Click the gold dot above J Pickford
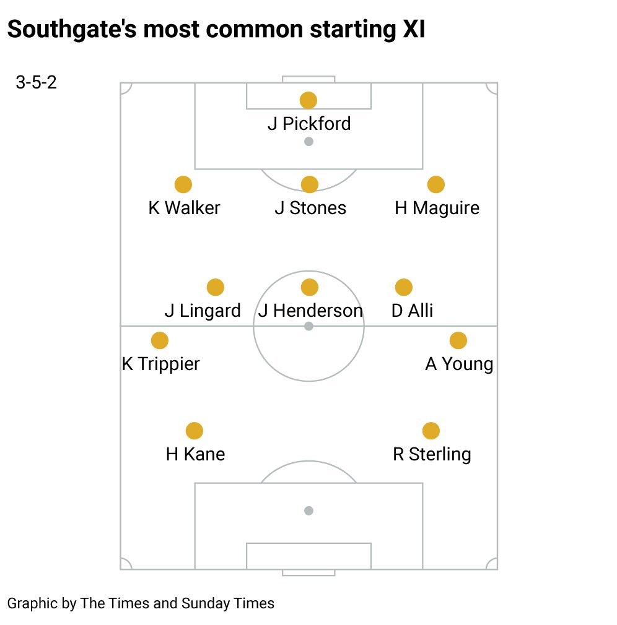Viewport: 617px width, 625px height. (308, 100)
